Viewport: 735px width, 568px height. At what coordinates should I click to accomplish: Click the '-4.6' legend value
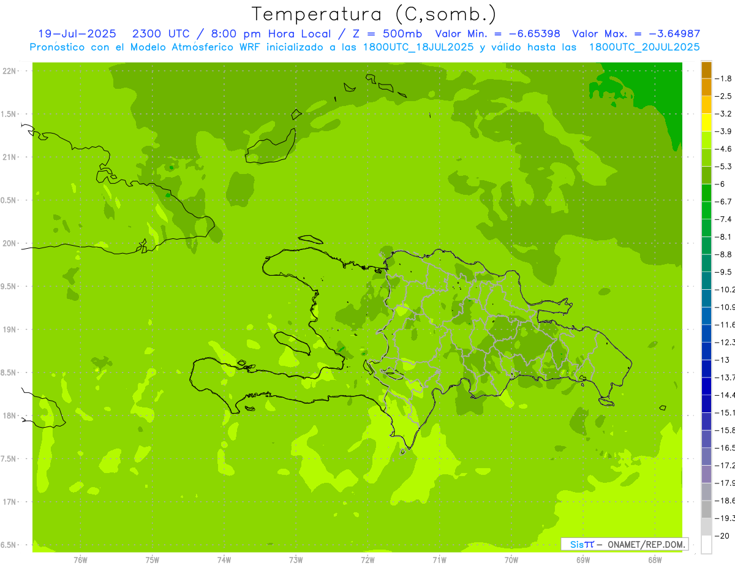pyautogui.click(x=725, y=149)
